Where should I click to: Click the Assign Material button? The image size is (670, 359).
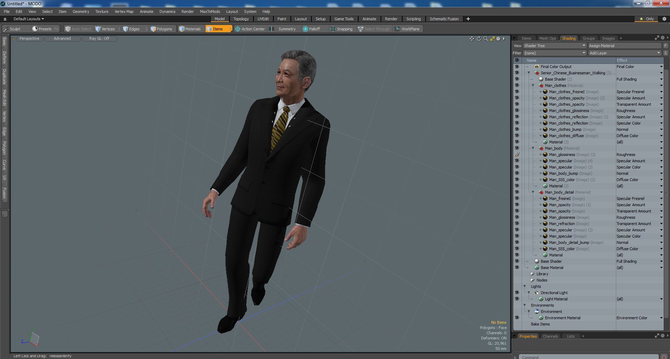[625, 46]
